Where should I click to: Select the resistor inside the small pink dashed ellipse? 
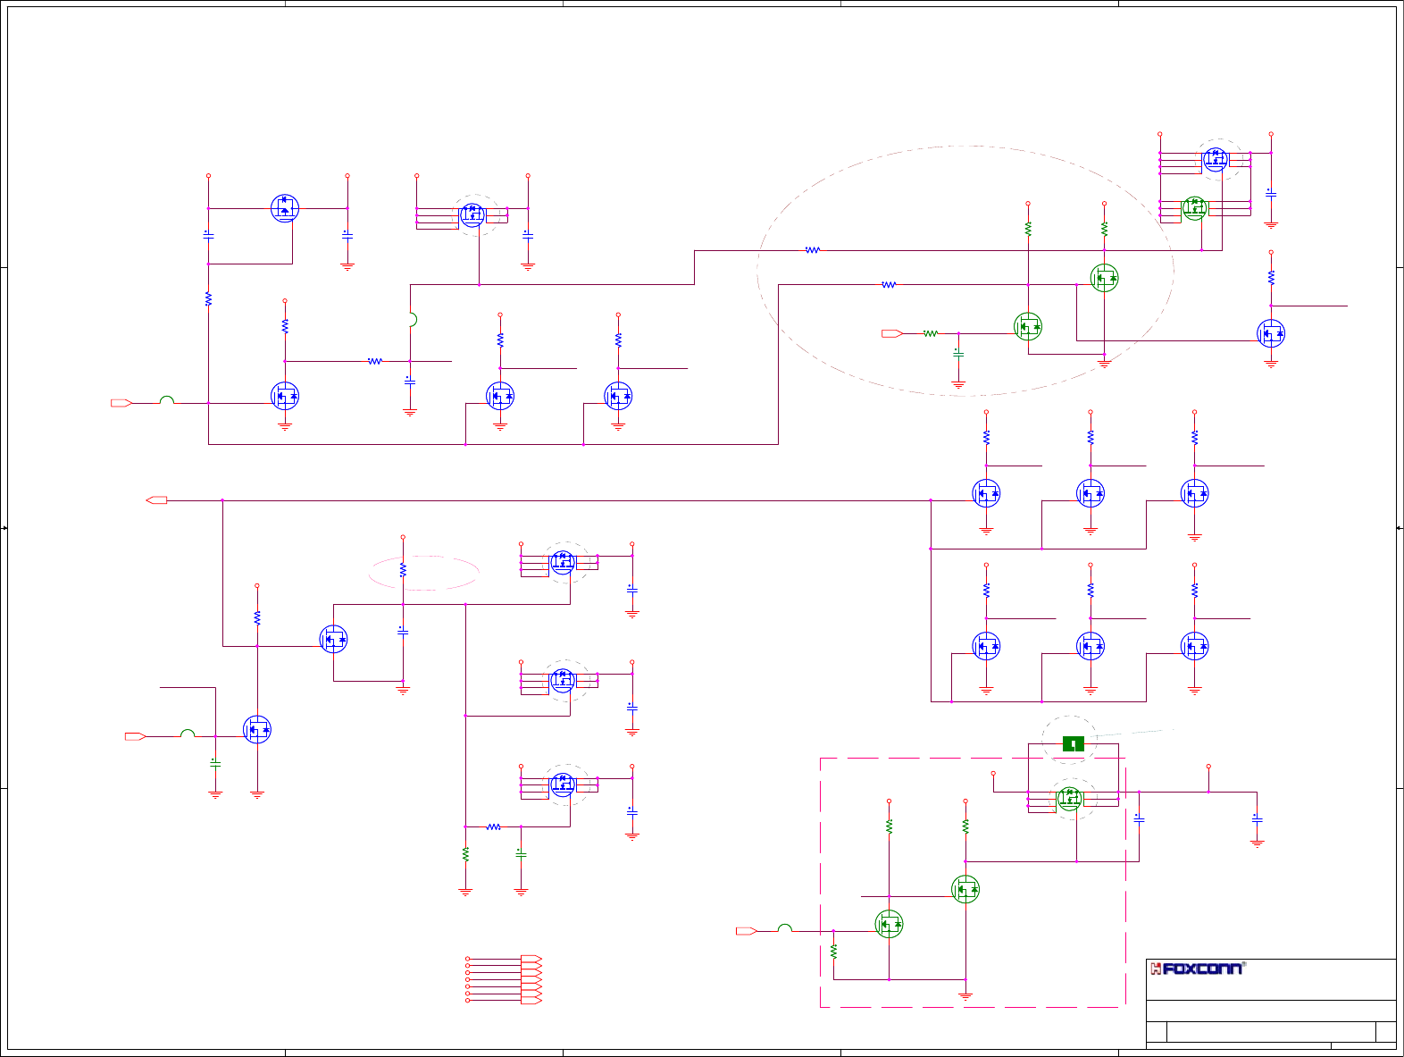403,569
